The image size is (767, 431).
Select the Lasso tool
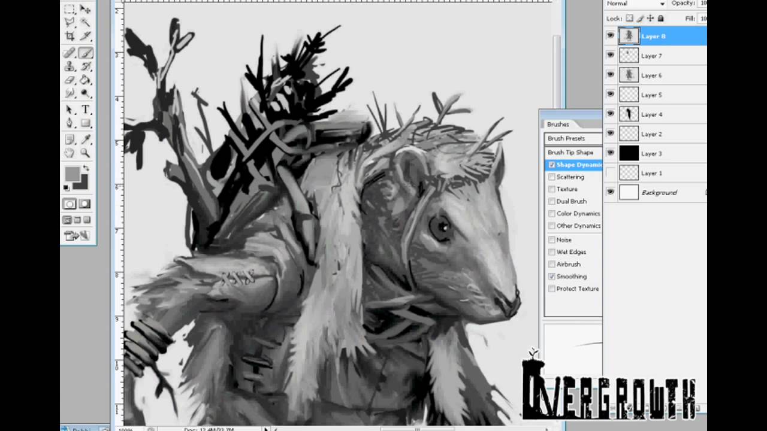point(70,22)
